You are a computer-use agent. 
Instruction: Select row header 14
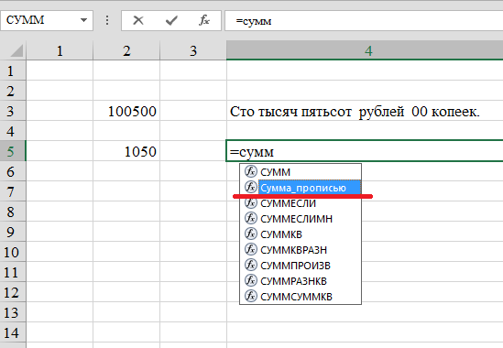pyautogui.click(x=13, y=332)
